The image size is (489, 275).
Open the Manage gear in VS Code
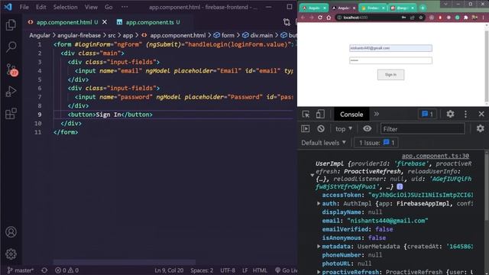click(x=11, y=254)
